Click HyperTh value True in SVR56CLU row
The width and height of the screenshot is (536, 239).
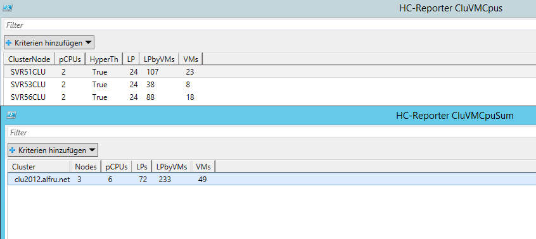pos(99,97)
